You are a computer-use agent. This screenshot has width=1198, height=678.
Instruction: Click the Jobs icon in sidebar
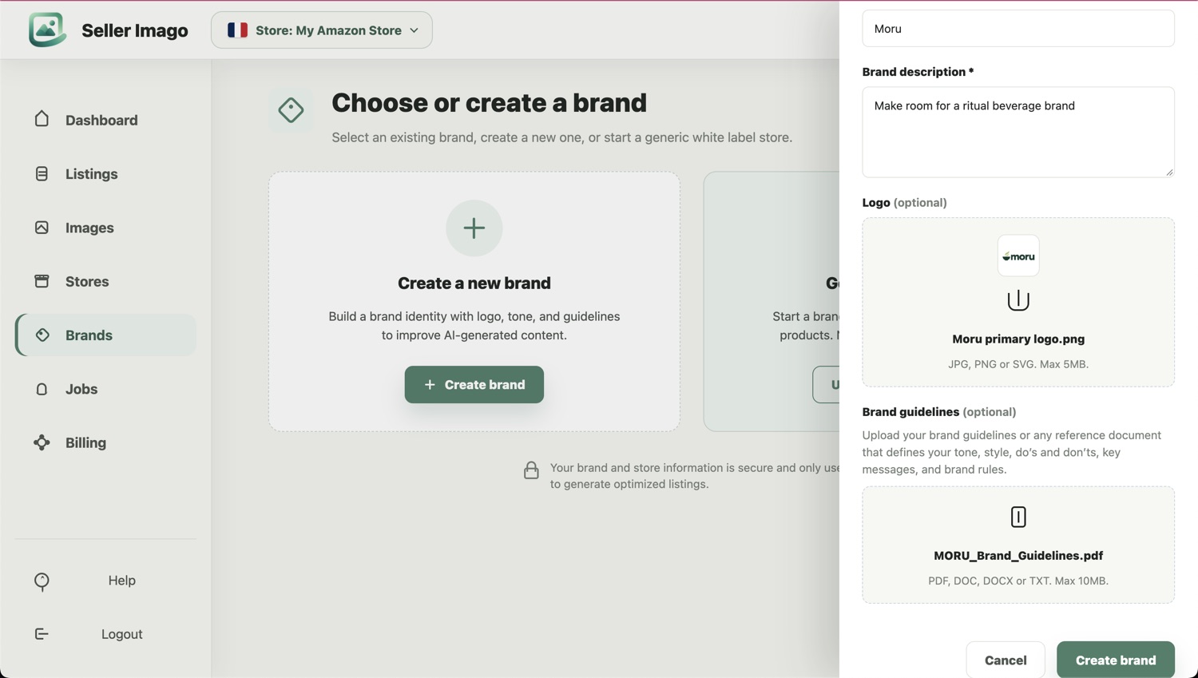click(42, 389)
